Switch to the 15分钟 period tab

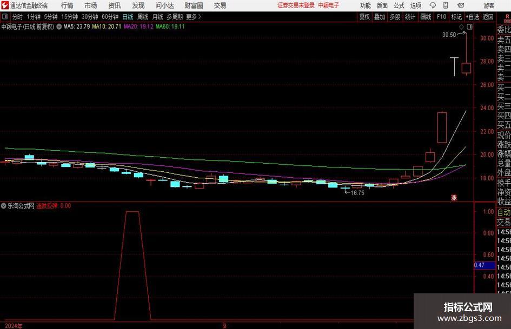pyautogui.click(x=69, y=17)
